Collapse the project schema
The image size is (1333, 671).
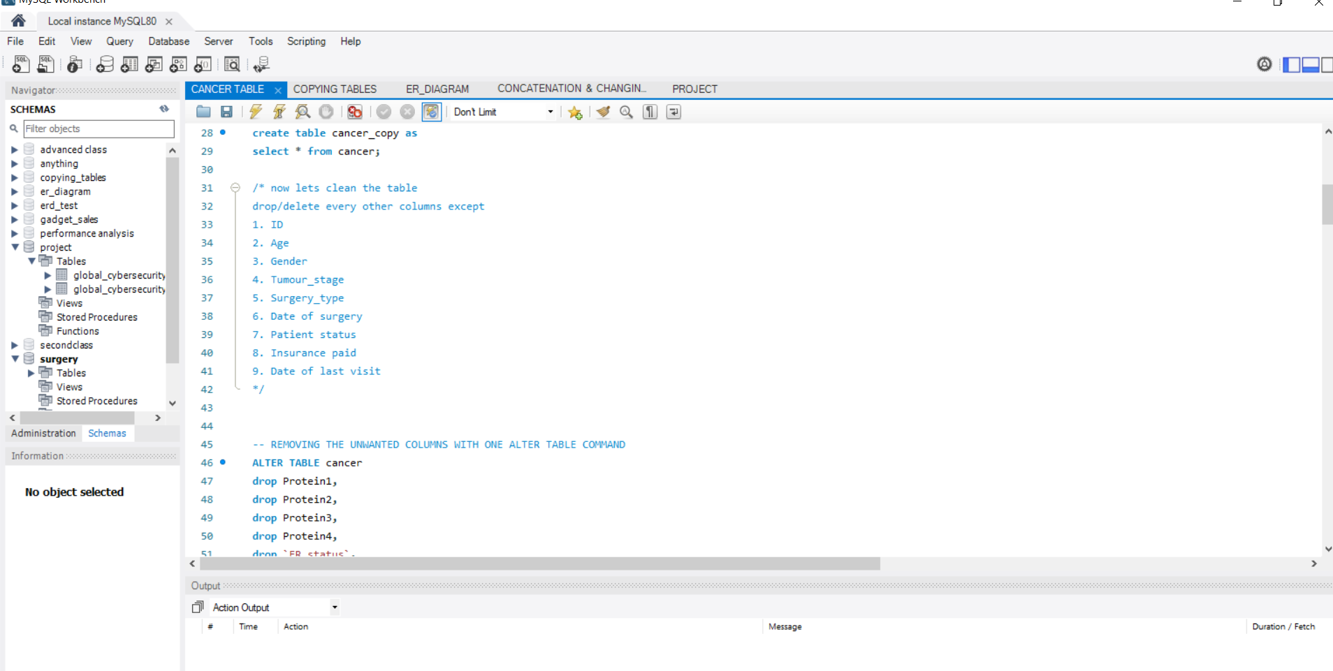coord(15,247)
